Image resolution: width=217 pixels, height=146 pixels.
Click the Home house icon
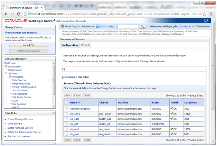[62, 26]
